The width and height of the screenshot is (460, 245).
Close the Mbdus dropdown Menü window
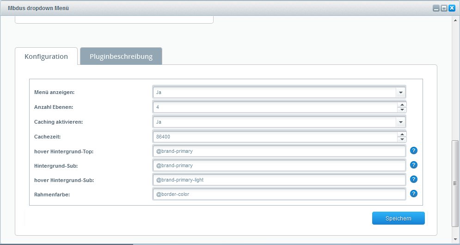(452, 8)
